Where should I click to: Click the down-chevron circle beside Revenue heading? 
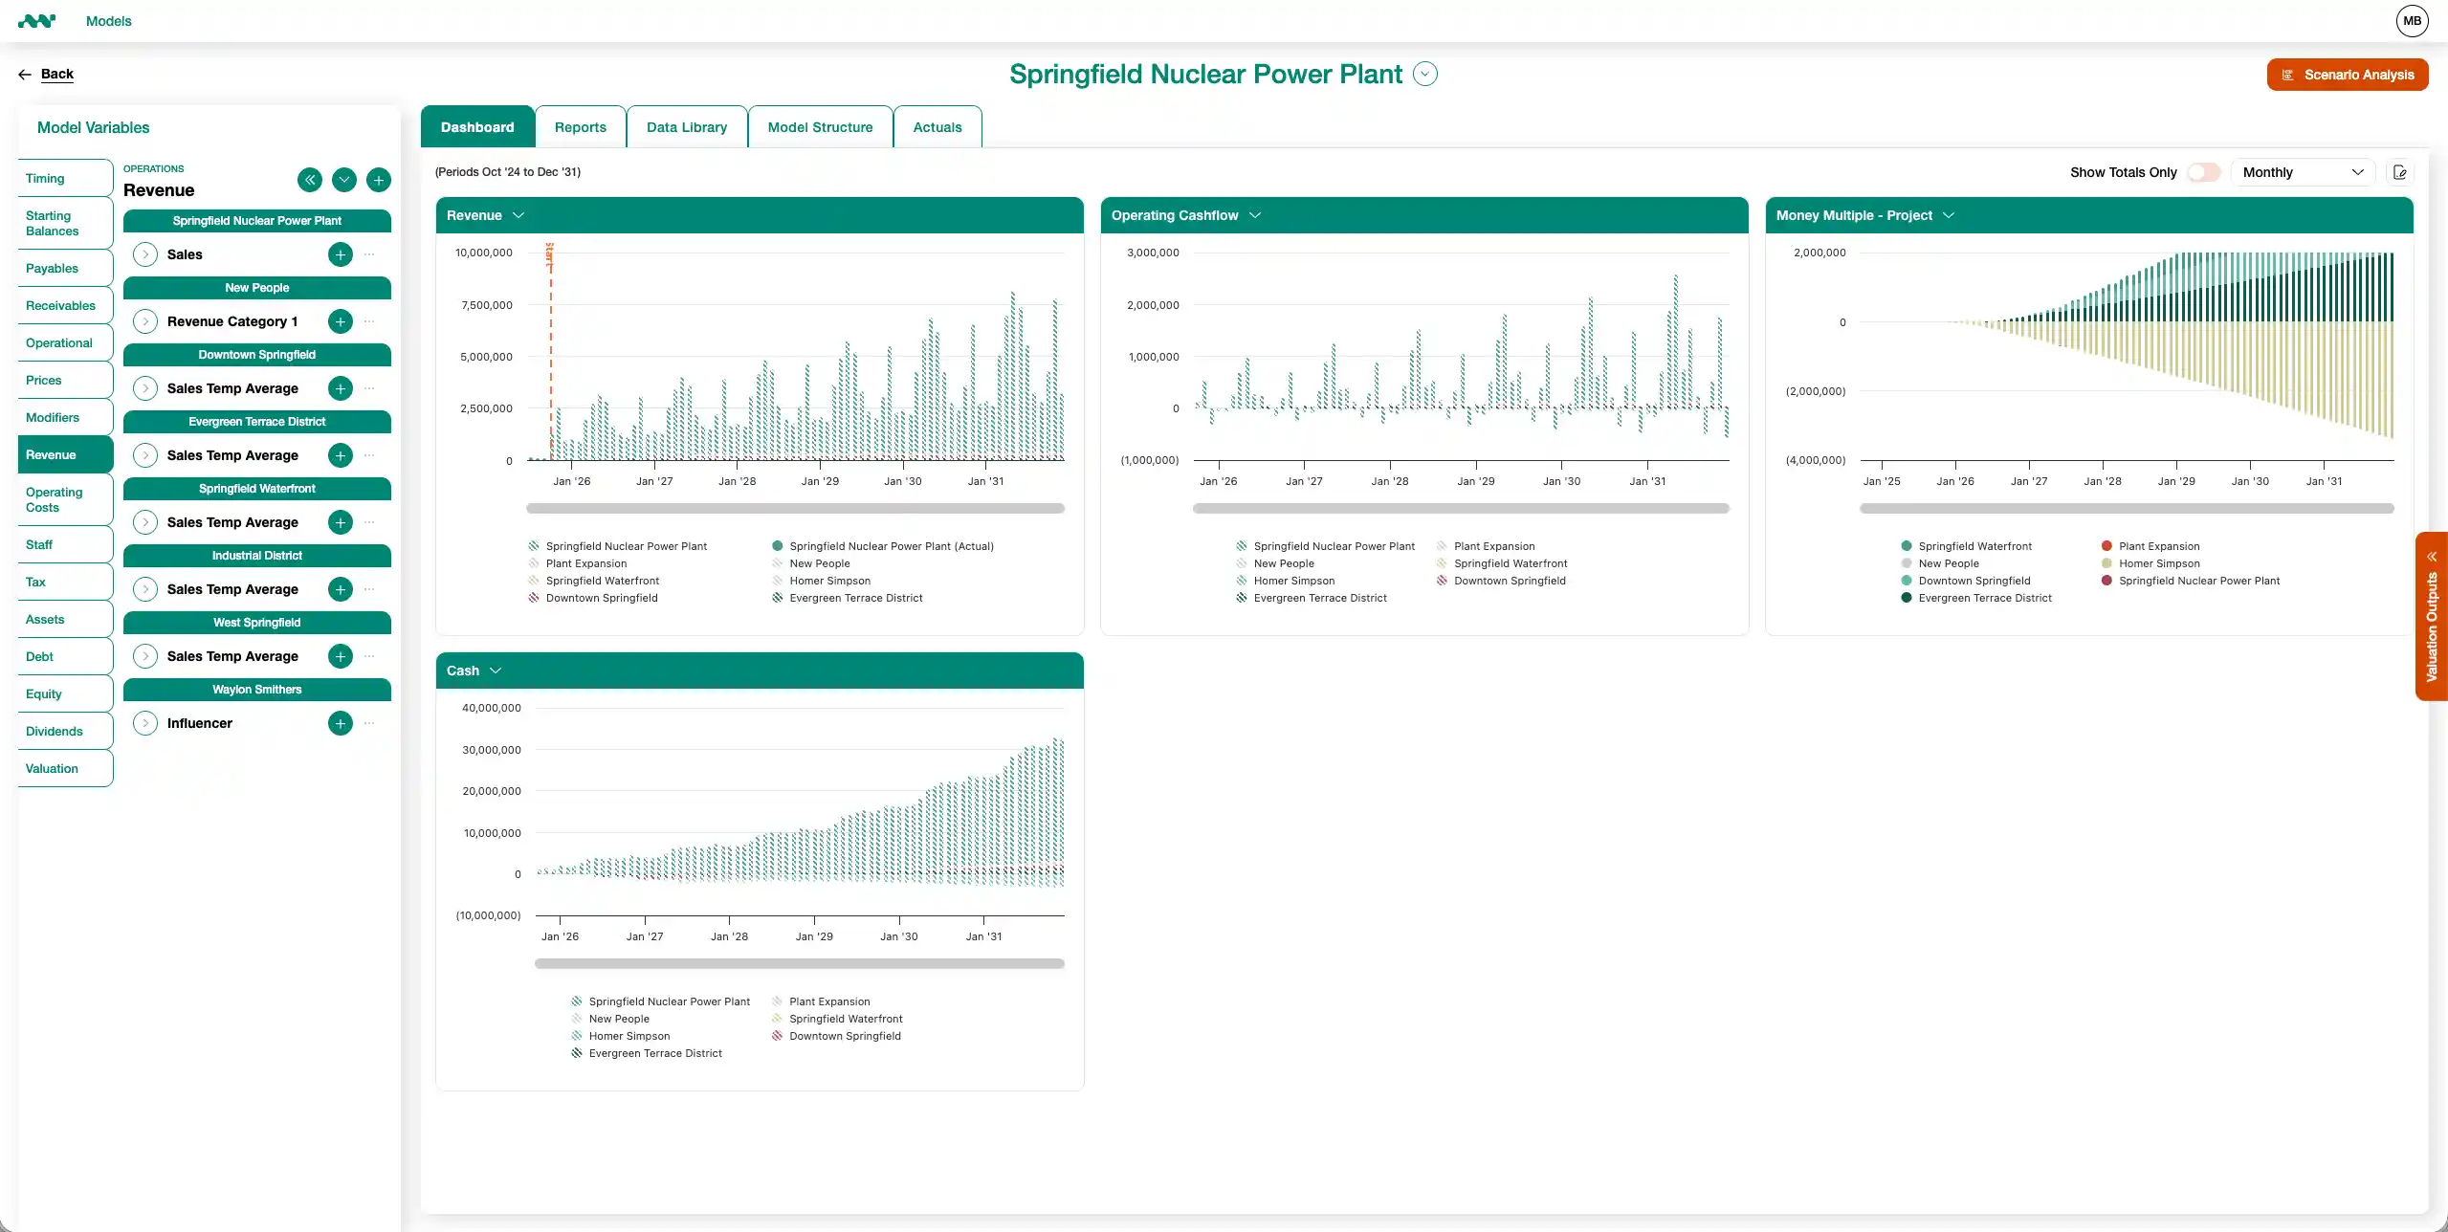pyautogui.click(x=344, y=180)
